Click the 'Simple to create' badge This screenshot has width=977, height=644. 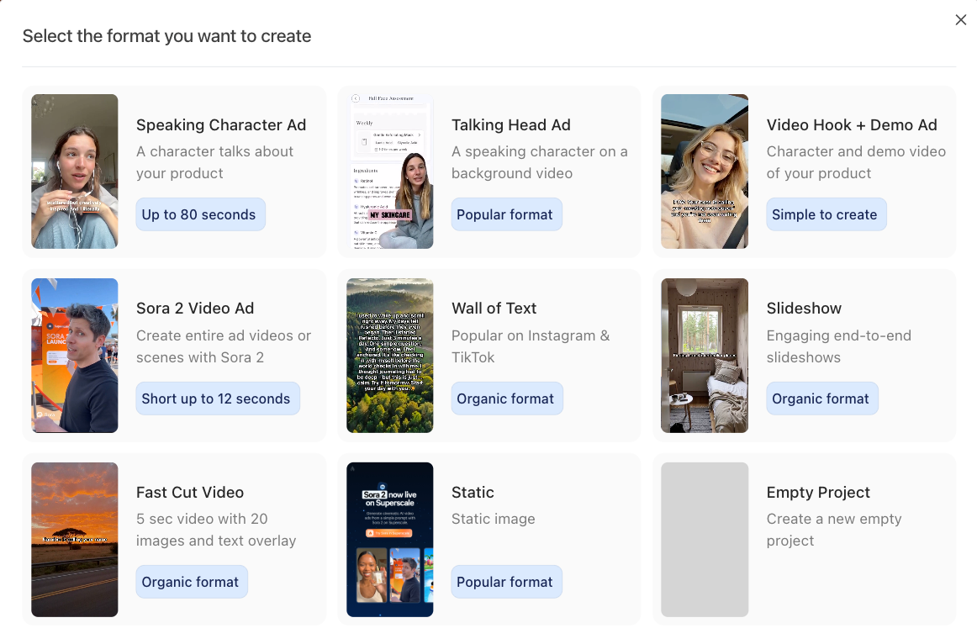(825, 214)
